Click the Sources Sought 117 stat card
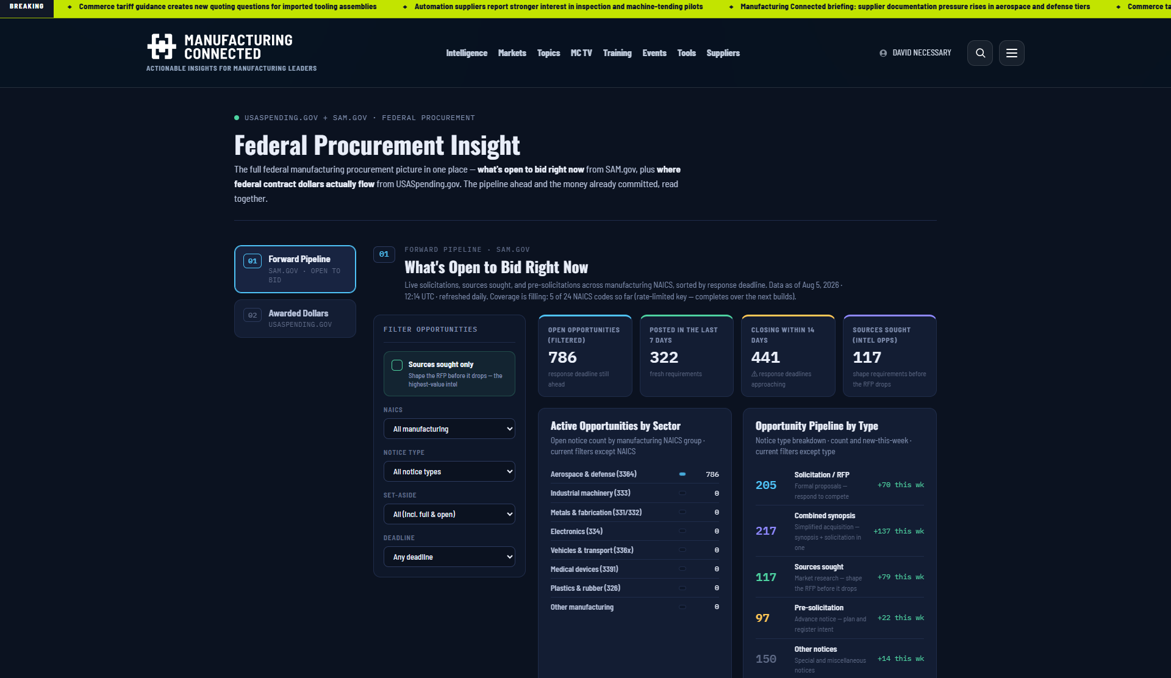This screenshot has height=678, width=1171. tap(890, 356)
